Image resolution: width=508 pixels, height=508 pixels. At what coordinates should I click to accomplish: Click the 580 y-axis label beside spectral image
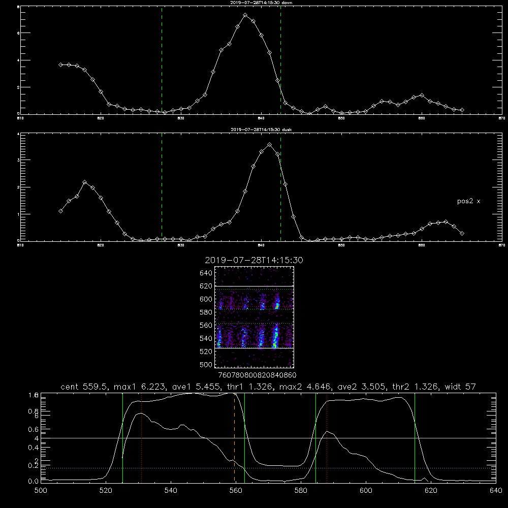coord(206,312)
